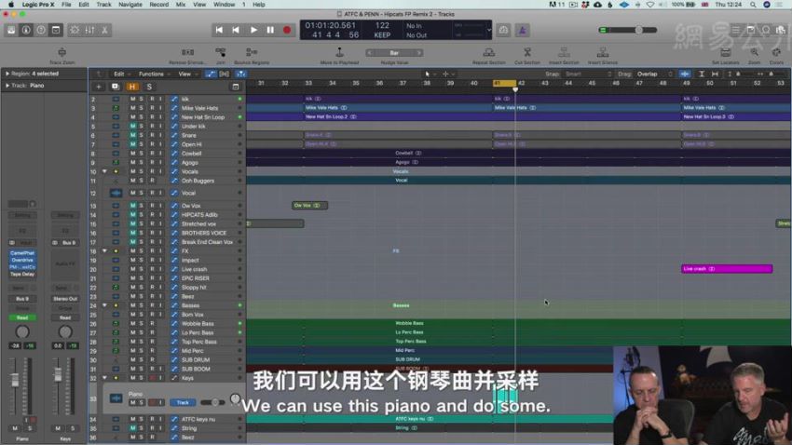Viewport: 792px width, 445px height.
Task: Collapse the Basses folder track
Action: [x=104, y=305]
